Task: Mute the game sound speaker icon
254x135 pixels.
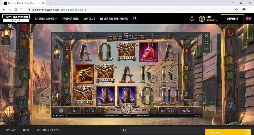Action: (x=57, y=115)
